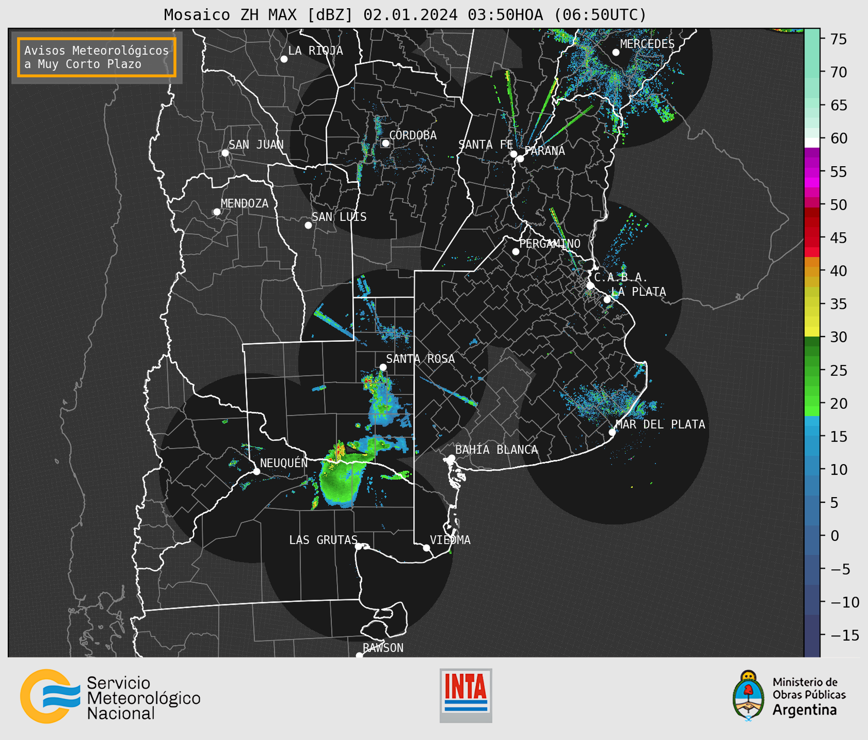
Task: Click the Bahía Blanca city marker dot
Action: (x=451, y=458)
